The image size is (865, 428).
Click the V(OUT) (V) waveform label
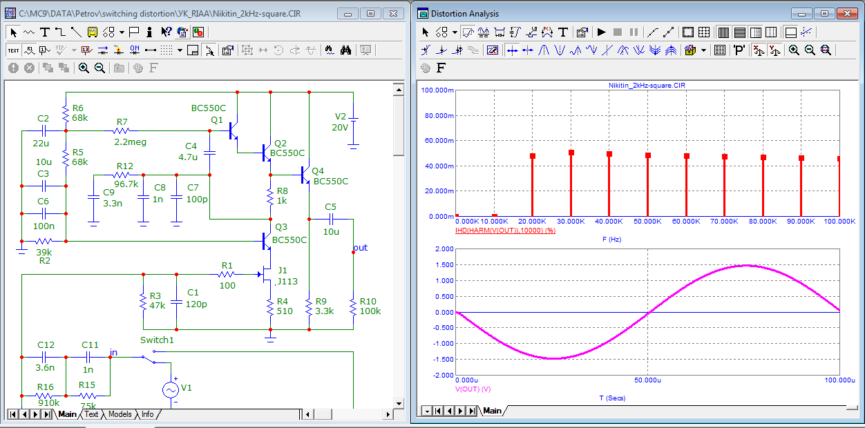473,389
